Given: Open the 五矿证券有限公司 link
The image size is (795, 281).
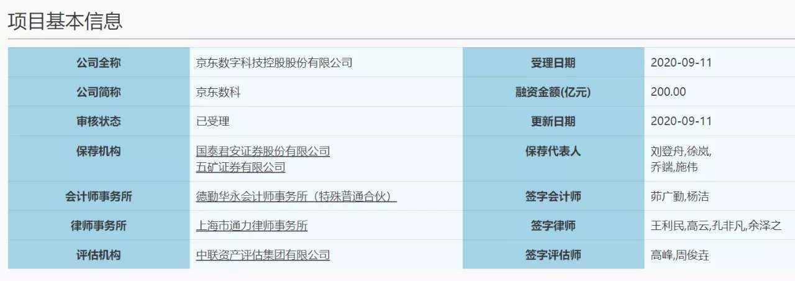Looking at the screenshot, I should pos(240,167).
